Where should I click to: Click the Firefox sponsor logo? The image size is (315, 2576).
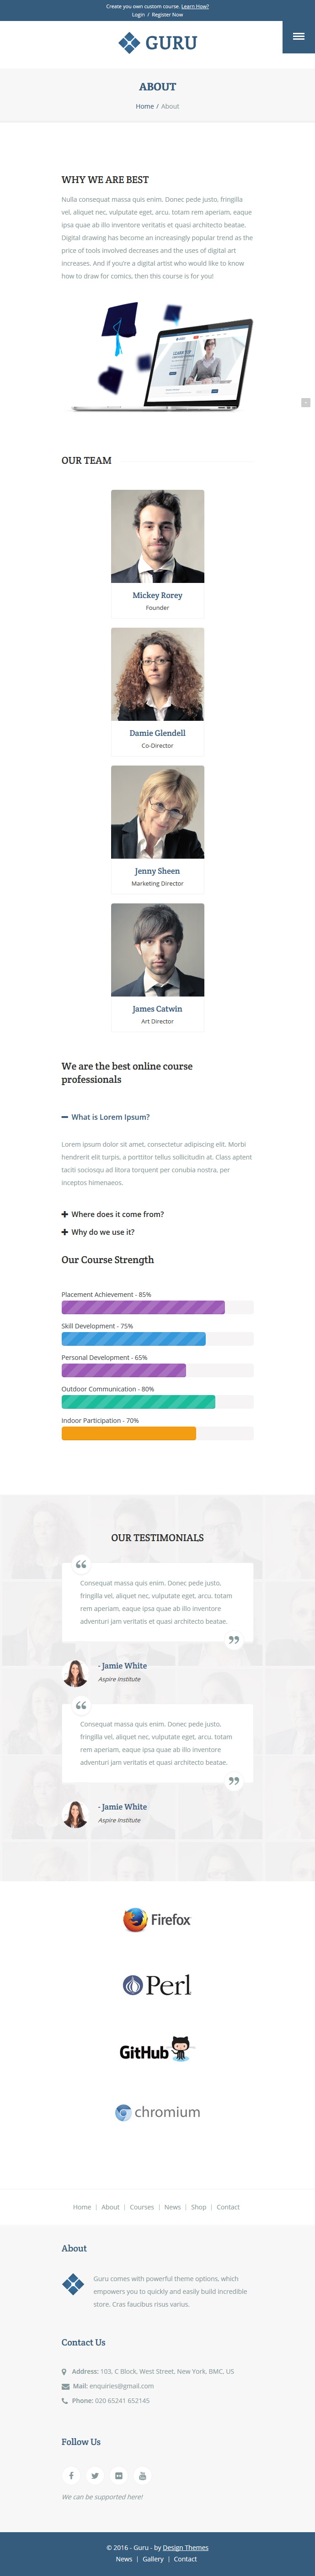(157, 1919)
